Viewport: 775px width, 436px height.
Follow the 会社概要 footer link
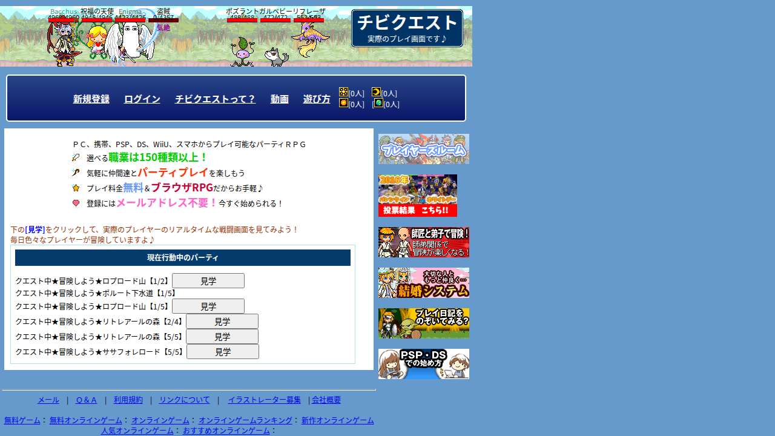pos(326,400)
